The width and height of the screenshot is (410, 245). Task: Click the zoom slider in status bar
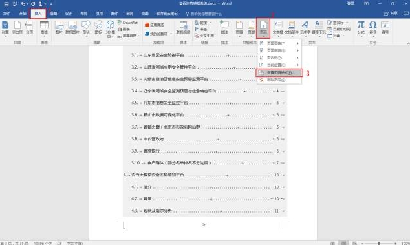pos(378,244)
